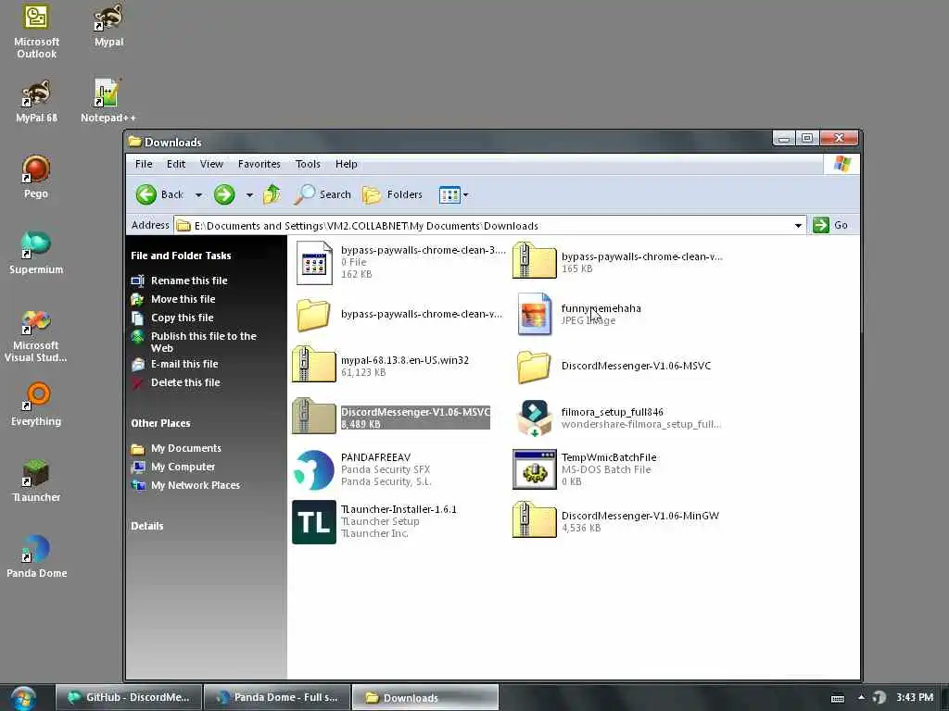Open the Favorites menu

tap(259, 164)
